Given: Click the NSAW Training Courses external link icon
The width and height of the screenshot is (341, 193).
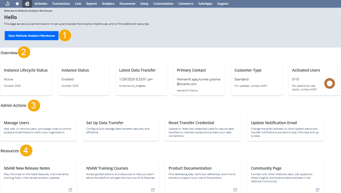Looking at the screenshot, I should 153,189.
